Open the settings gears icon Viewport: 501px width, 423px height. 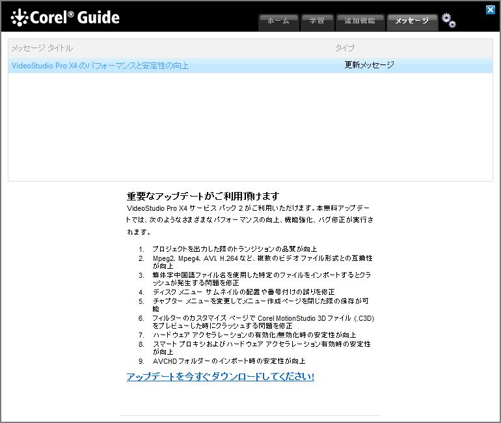click(448, 20)
